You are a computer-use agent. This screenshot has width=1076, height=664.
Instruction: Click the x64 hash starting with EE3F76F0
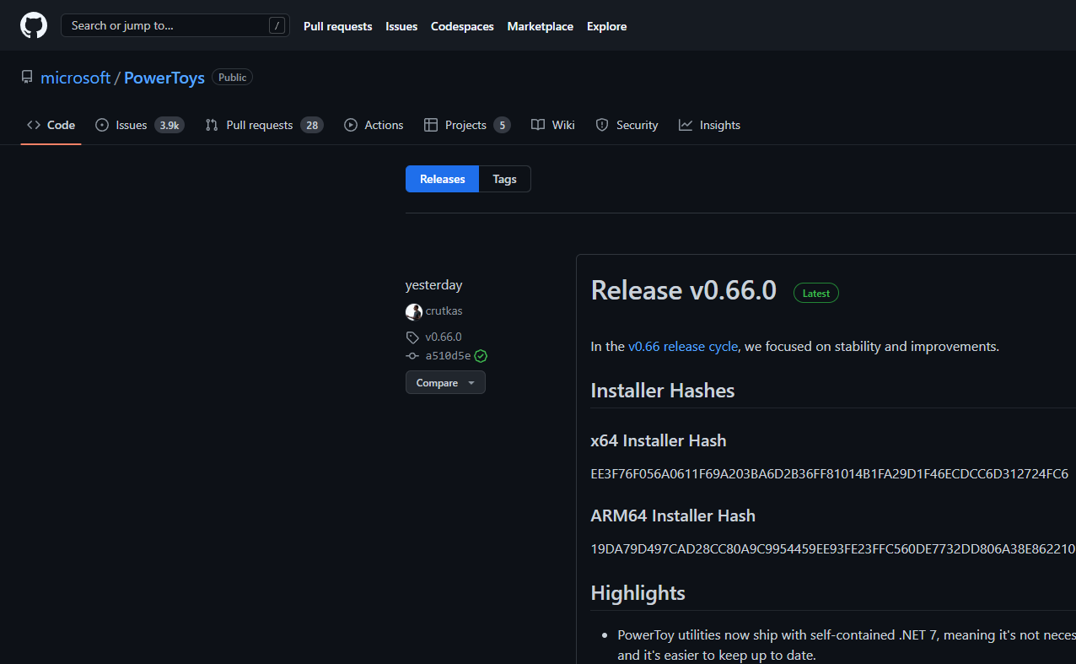coord(830,473)
